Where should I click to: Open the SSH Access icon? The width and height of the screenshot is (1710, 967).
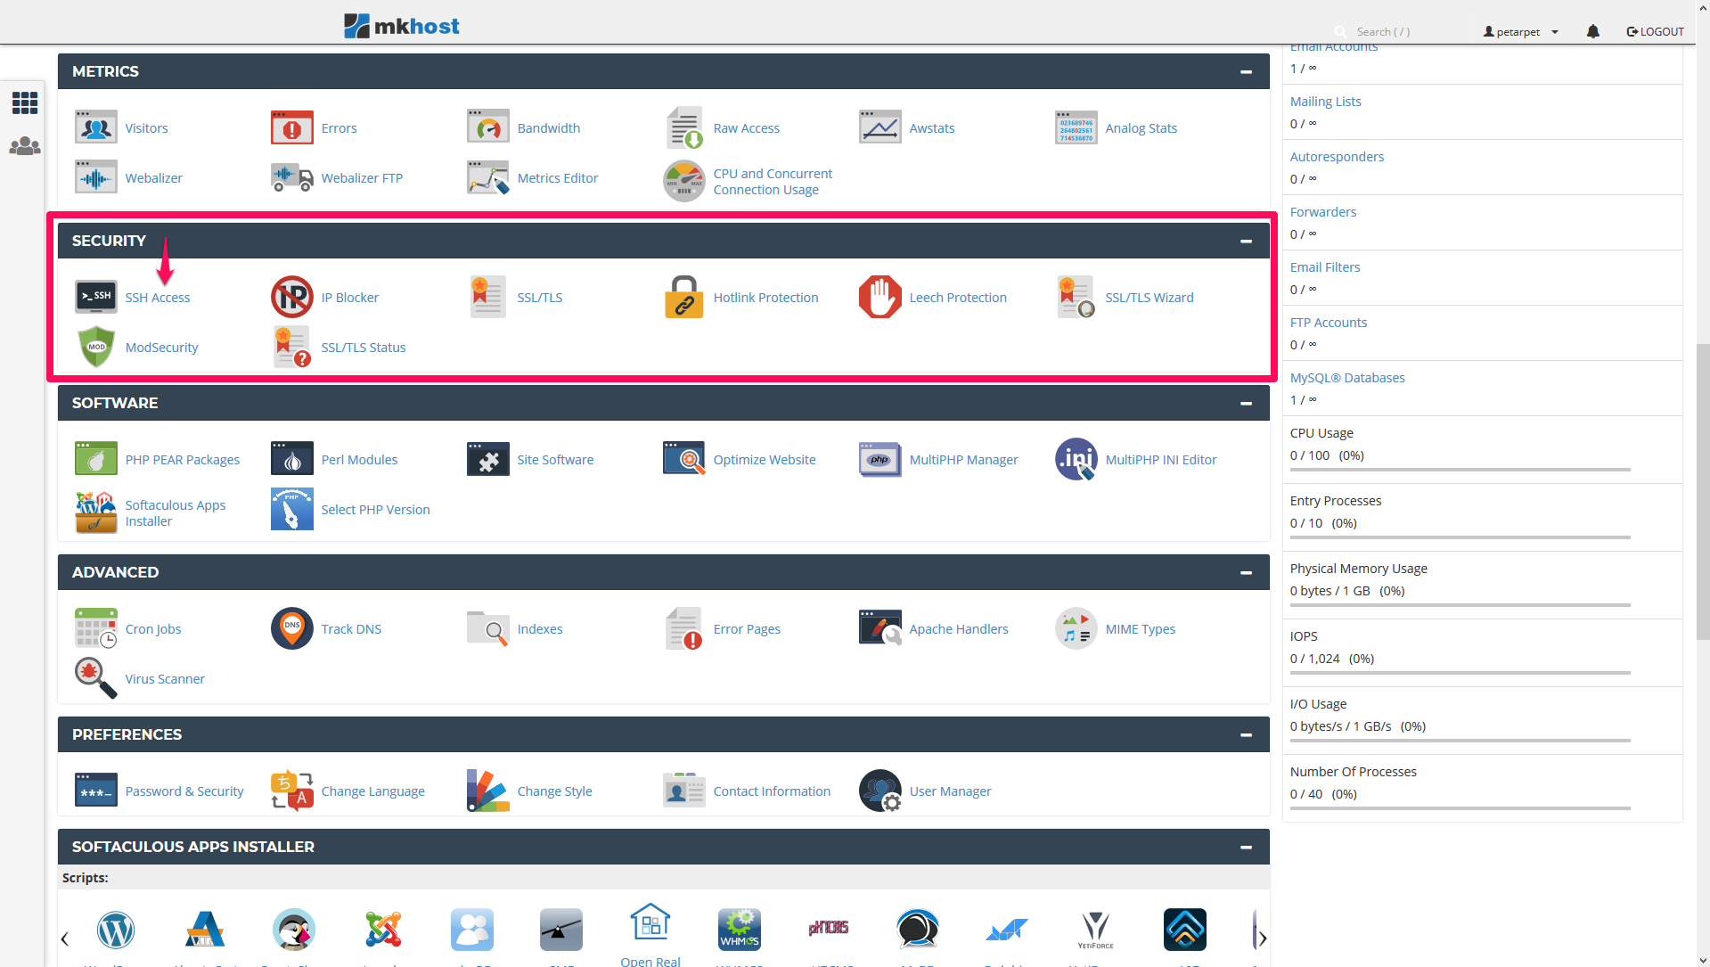tap(96, 297)
